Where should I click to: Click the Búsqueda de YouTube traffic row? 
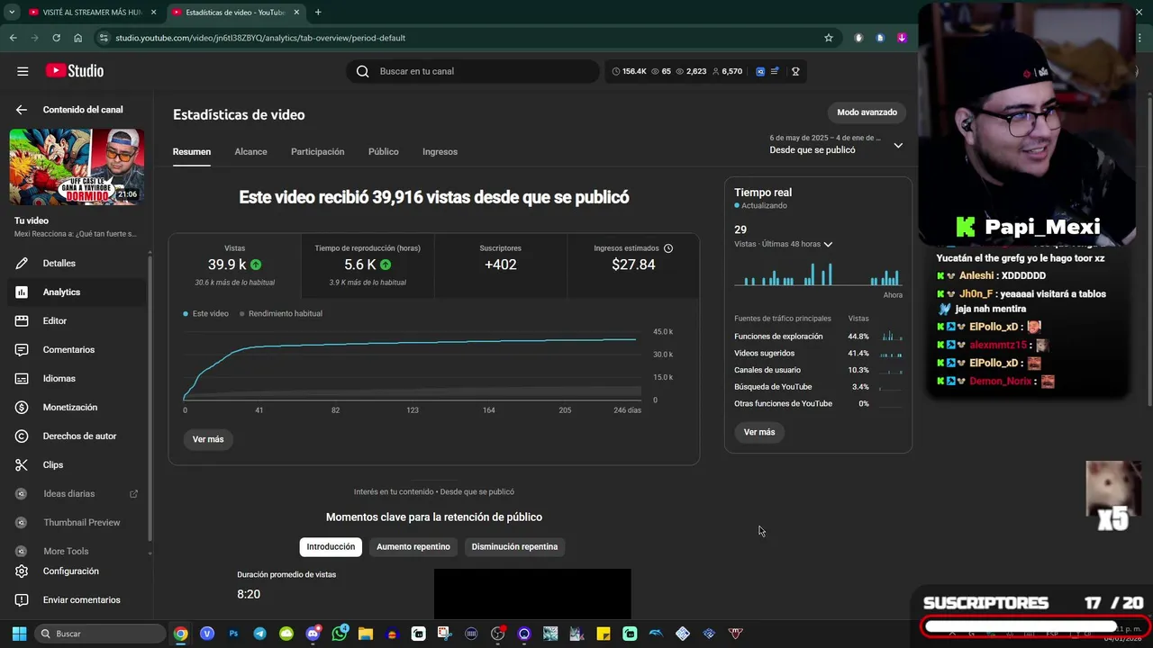point(818,387)
